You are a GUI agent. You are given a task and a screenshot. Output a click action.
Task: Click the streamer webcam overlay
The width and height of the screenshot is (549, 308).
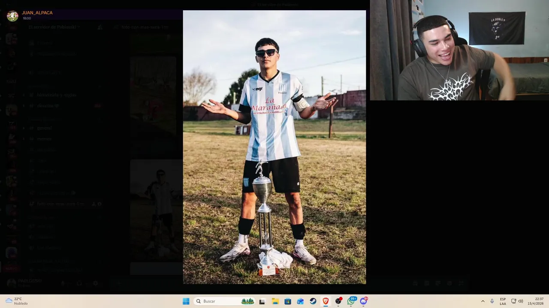tap(459, 50)
